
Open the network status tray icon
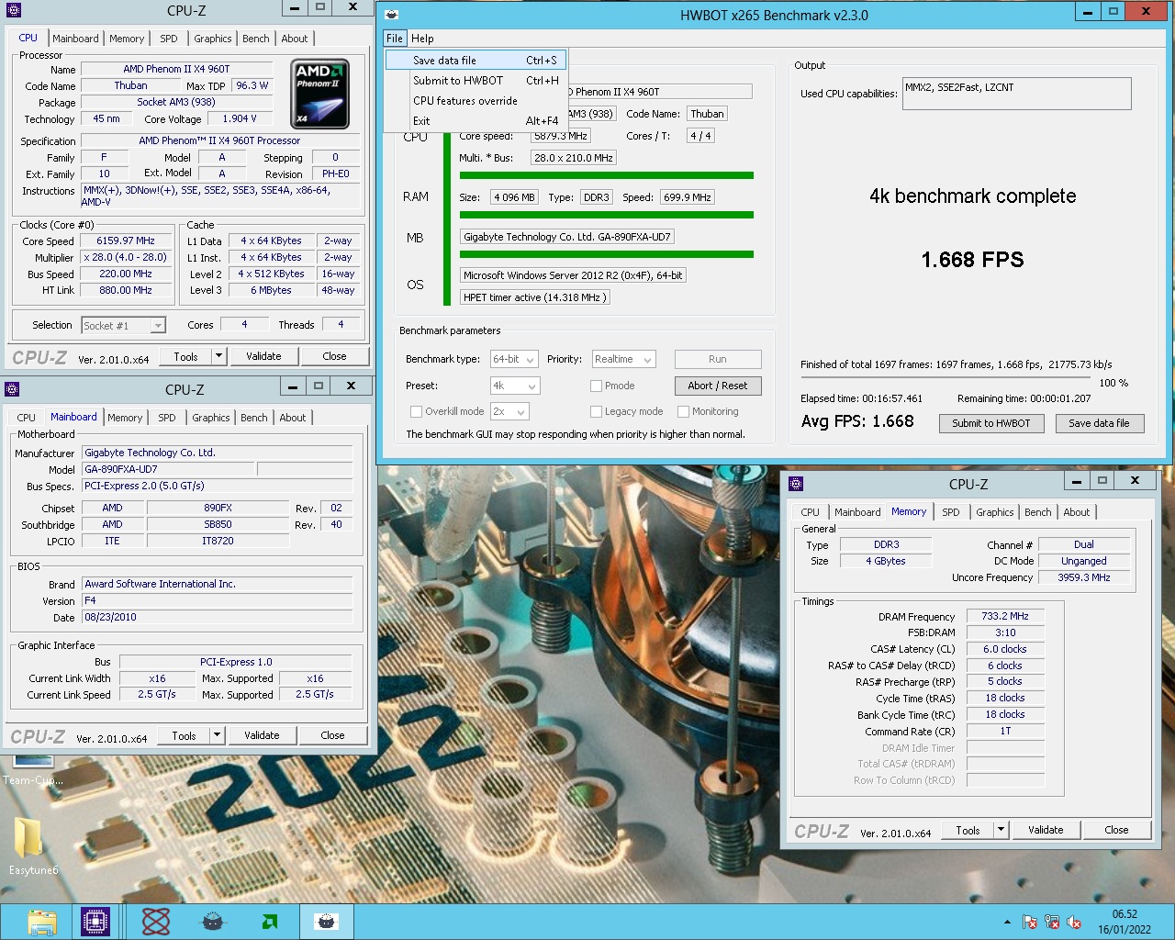click(1052, 922)
